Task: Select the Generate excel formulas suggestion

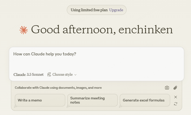Action: click(x=145, y=100)
